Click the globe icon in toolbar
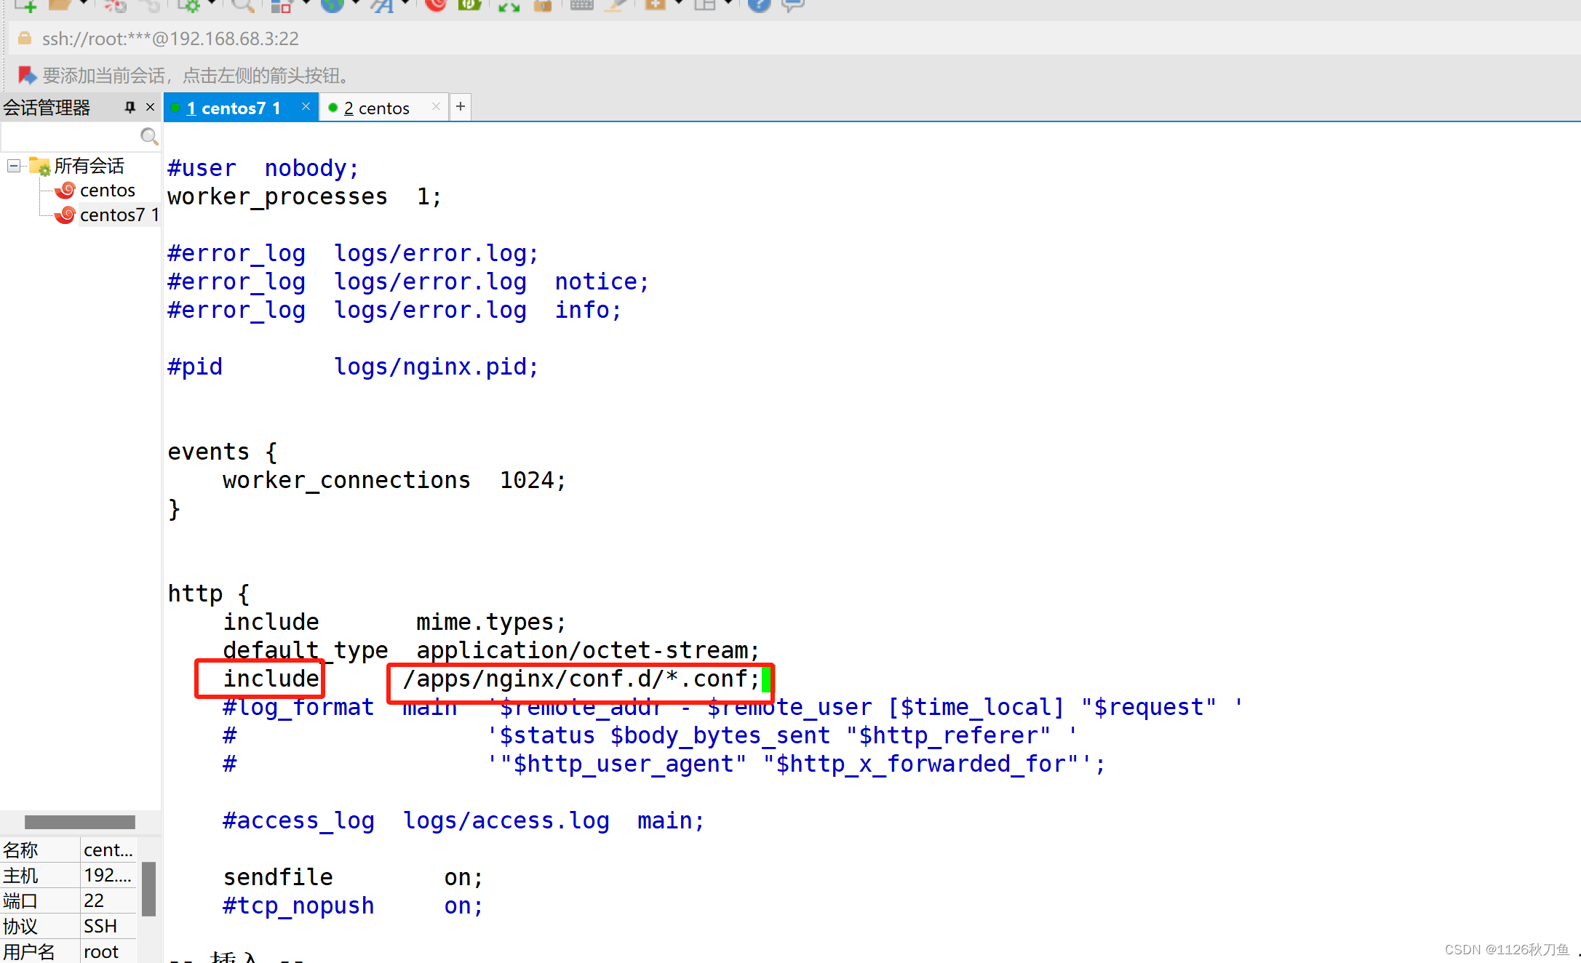The height and width of the screenshot is (963, 1581). tap(332, 6)
